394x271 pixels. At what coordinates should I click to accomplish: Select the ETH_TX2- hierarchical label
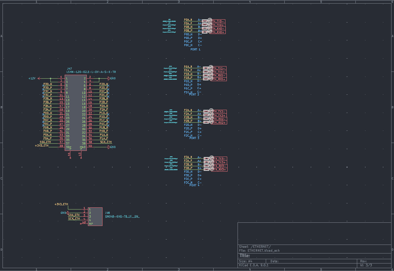point(219,112)
